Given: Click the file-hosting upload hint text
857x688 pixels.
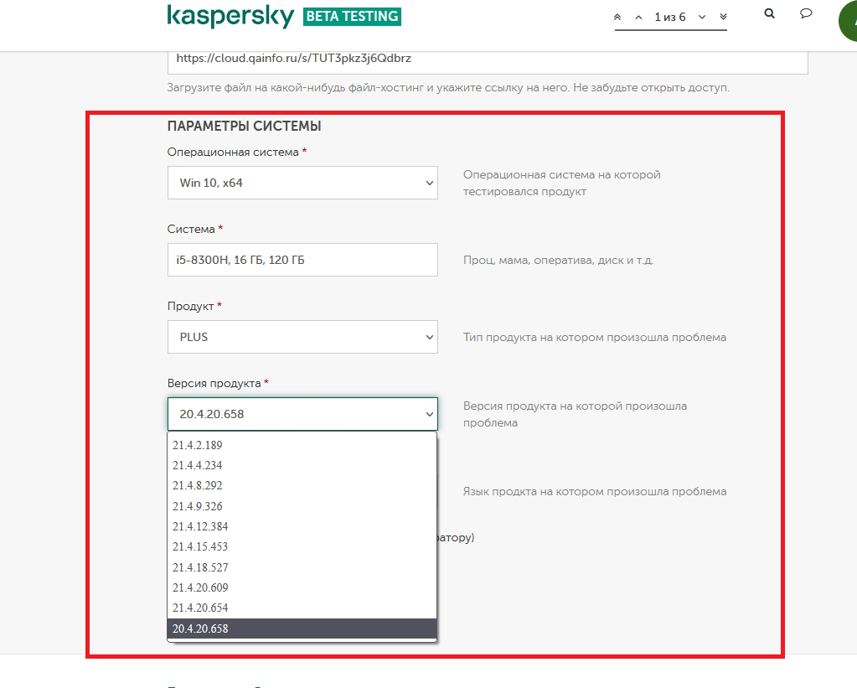Looking at the screenshot, I should coord(448,87).
